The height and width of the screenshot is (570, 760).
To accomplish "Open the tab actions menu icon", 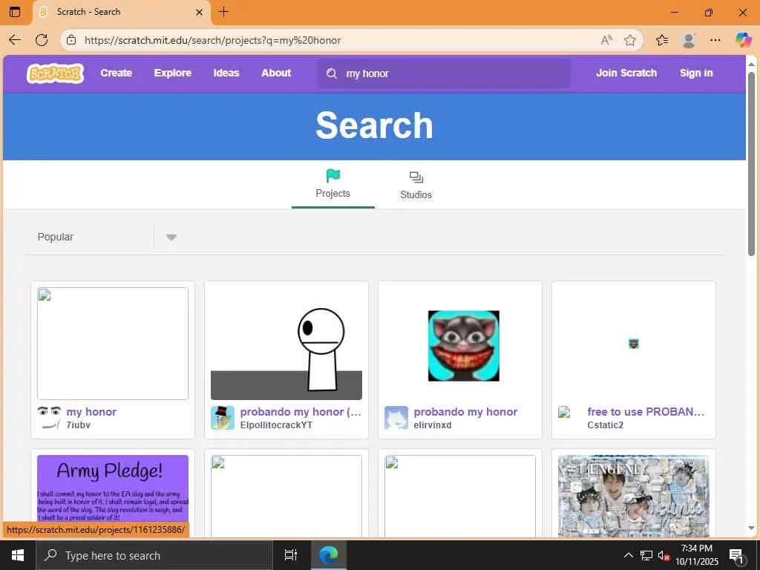I will [x=15, y=12].
